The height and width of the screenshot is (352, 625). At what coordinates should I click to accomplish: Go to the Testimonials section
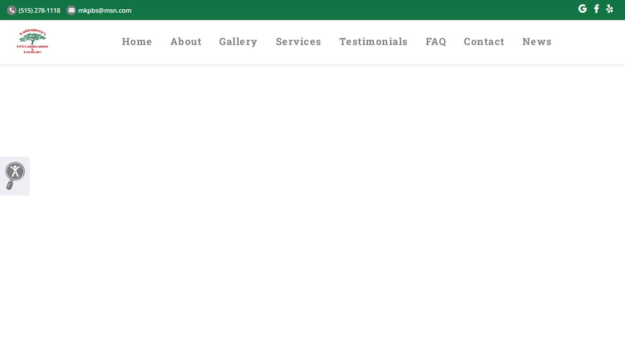(374, 42)
